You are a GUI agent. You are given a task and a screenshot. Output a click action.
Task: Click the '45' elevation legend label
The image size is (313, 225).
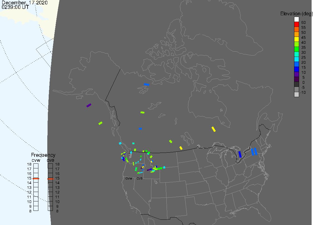304,37
